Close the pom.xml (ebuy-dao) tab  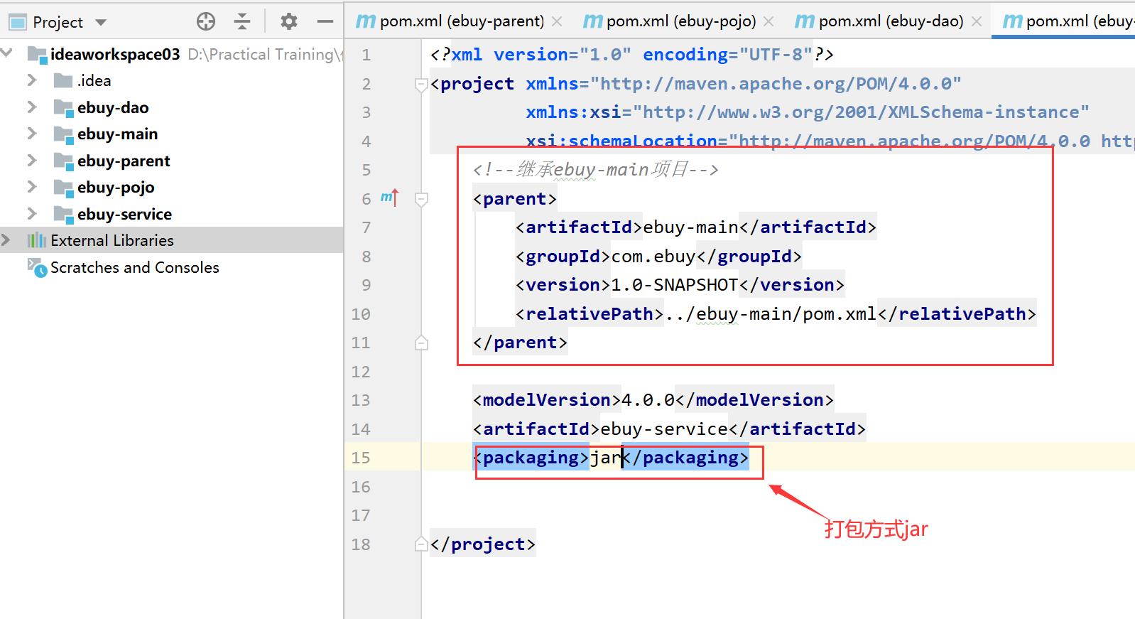[977, 22]
